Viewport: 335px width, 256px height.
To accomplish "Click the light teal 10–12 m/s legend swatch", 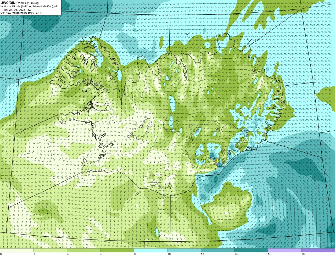I will pos(185,250).
